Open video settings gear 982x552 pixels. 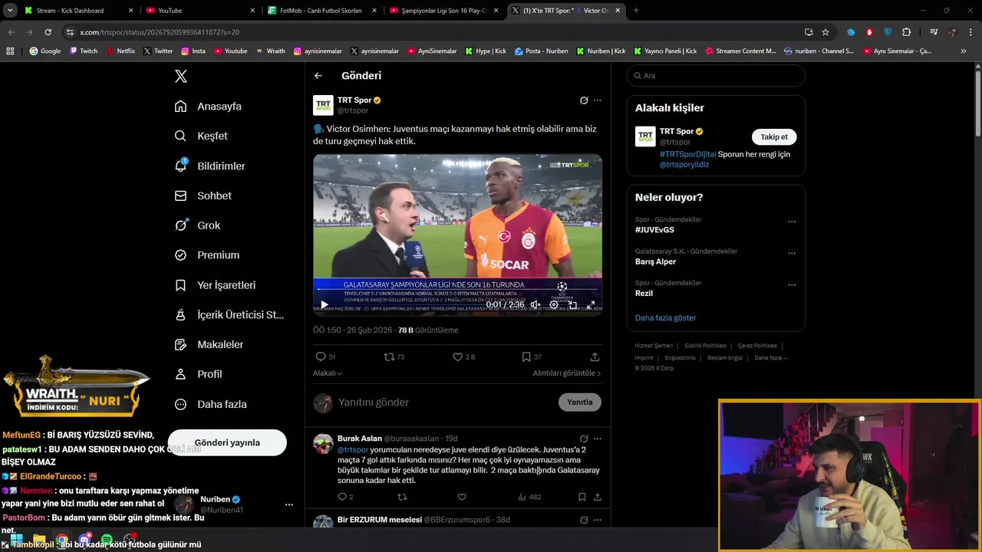[x=554, y=304]
